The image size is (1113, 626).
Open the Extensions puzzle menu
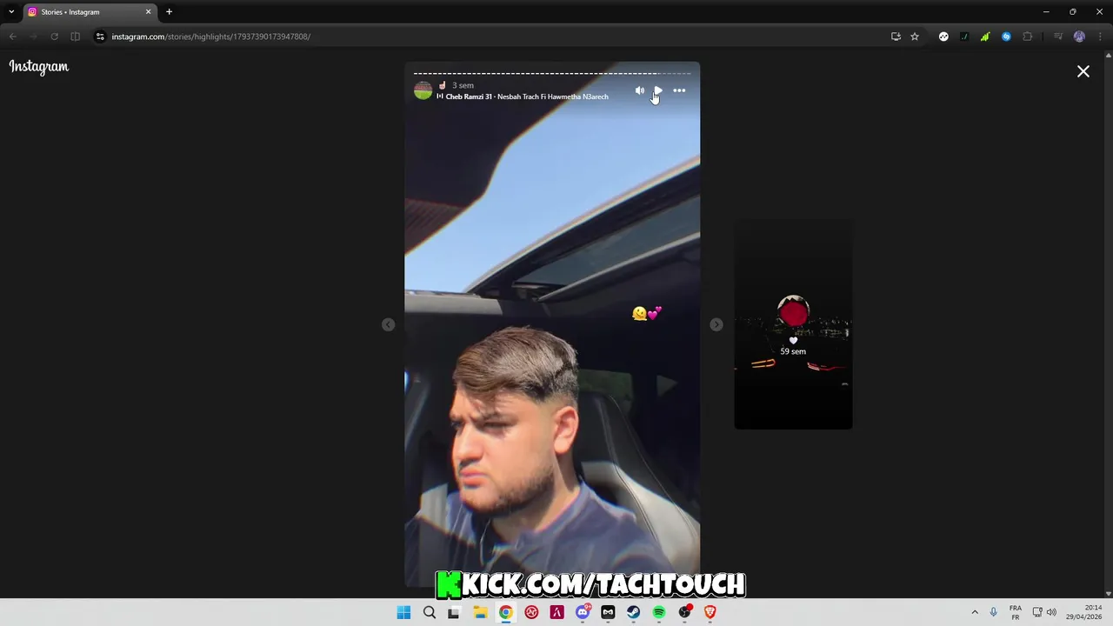(1028, 37)
